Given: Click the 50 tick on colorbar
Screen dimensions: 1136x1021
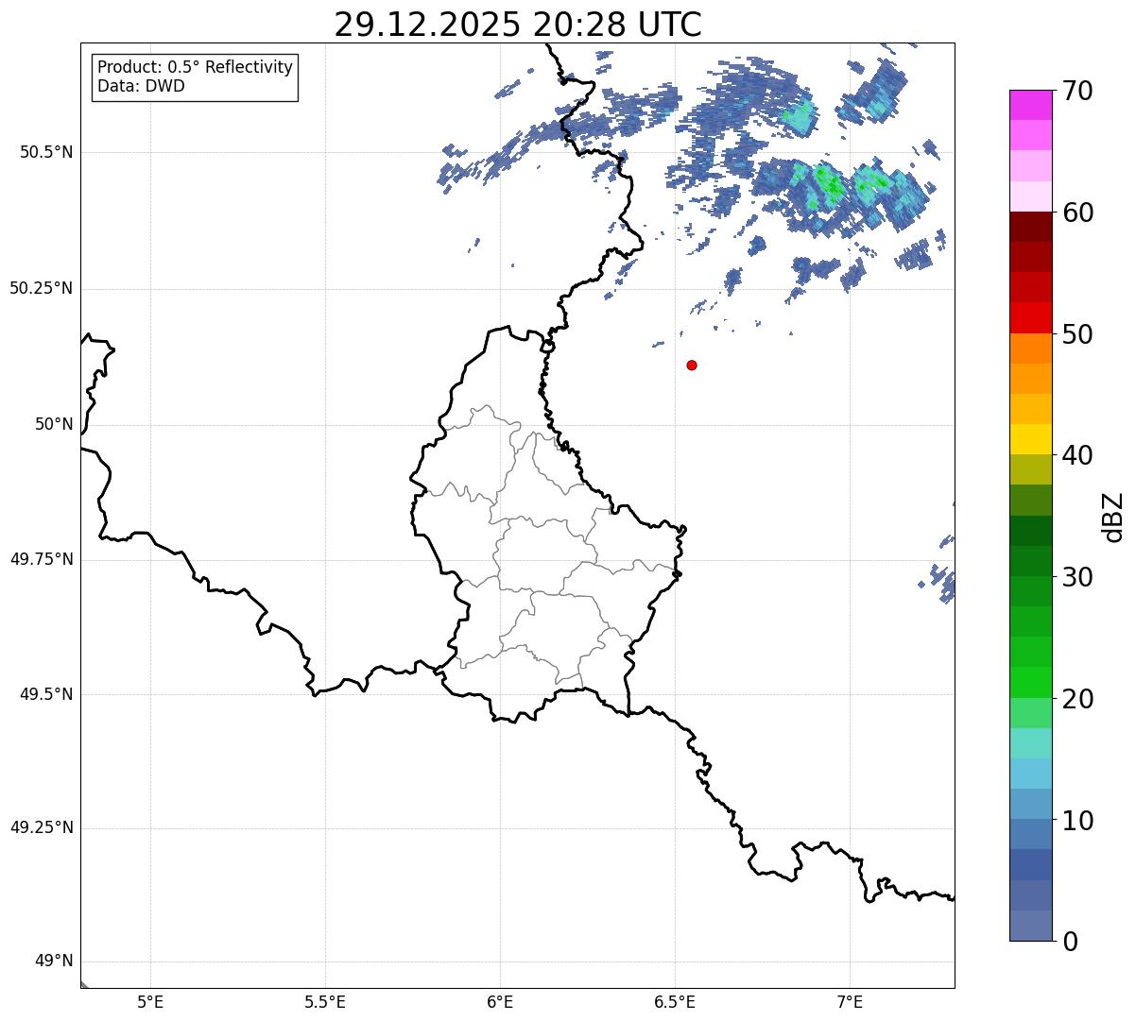Looking at the screenshot, I should point(1077,334).
